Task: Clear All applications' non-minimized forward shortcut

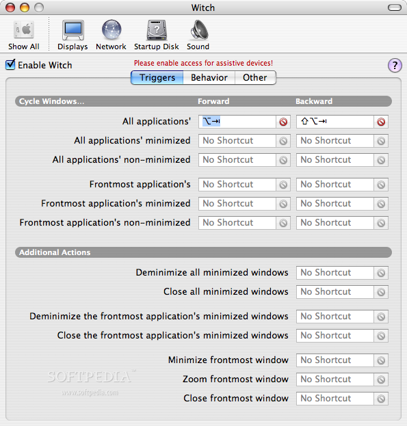Action: click(x=283, y=160)
